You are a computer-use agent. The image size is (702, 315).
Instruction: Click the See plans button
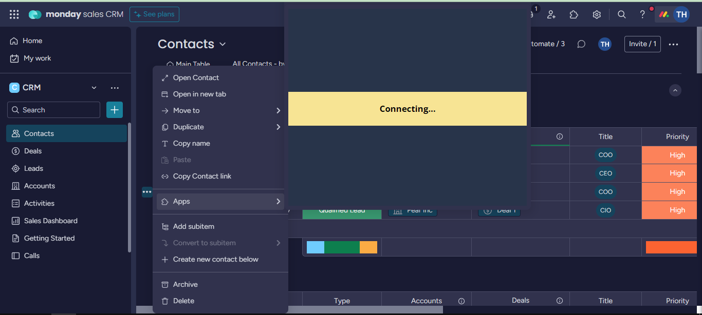pos(154,14)
